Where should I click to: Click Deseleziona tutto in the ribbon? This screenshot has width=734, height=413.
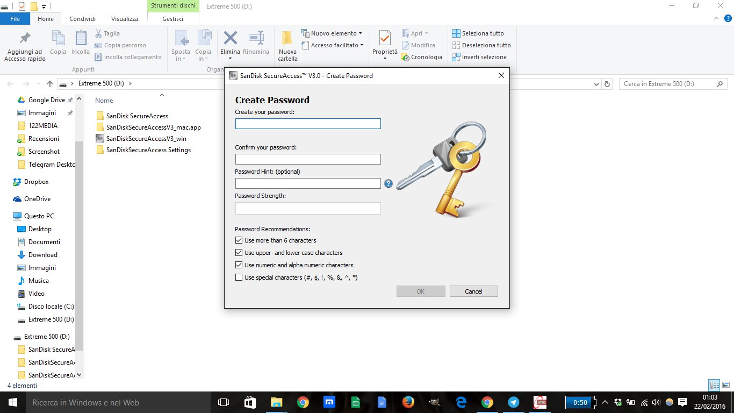click(481, 45)
